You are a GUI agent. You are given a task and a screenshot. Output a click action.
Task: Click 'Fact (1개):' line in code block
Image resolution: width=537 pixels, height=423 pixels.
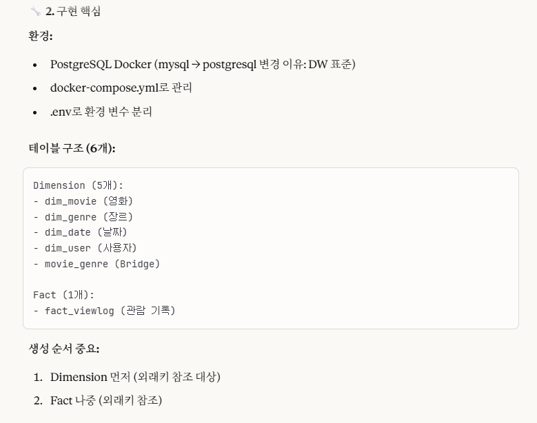pos(63,295)
